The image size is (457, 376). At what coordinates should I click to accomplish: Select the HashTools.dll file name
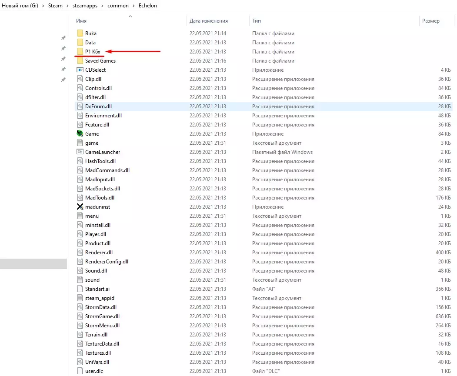tap(100, 161)
